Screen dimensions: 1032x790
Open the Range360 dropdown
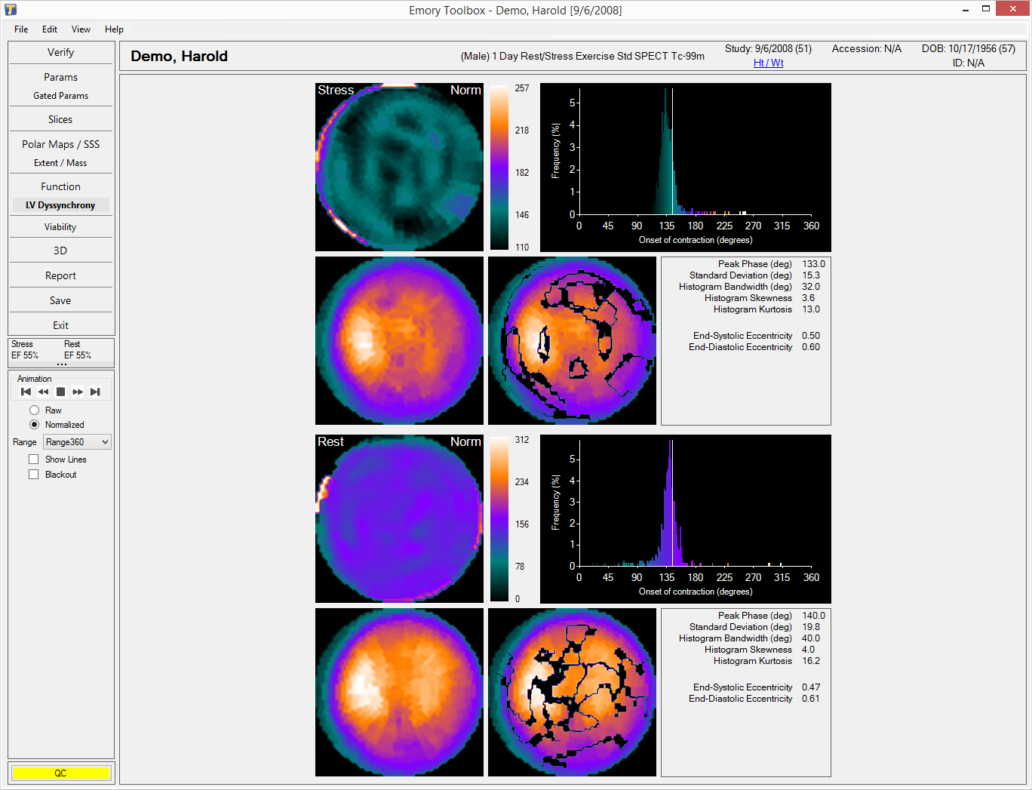77,442
